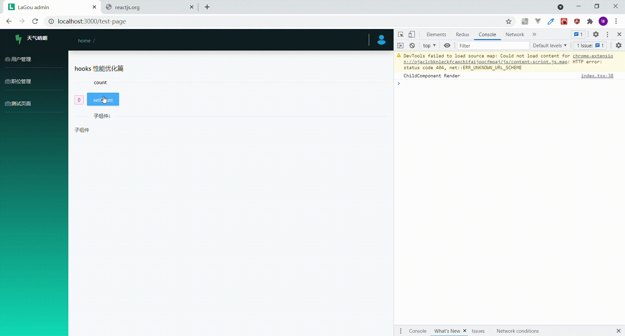Click the hooks 性能优化篇 heading
The image size is (625, 336).
(99, 69)
